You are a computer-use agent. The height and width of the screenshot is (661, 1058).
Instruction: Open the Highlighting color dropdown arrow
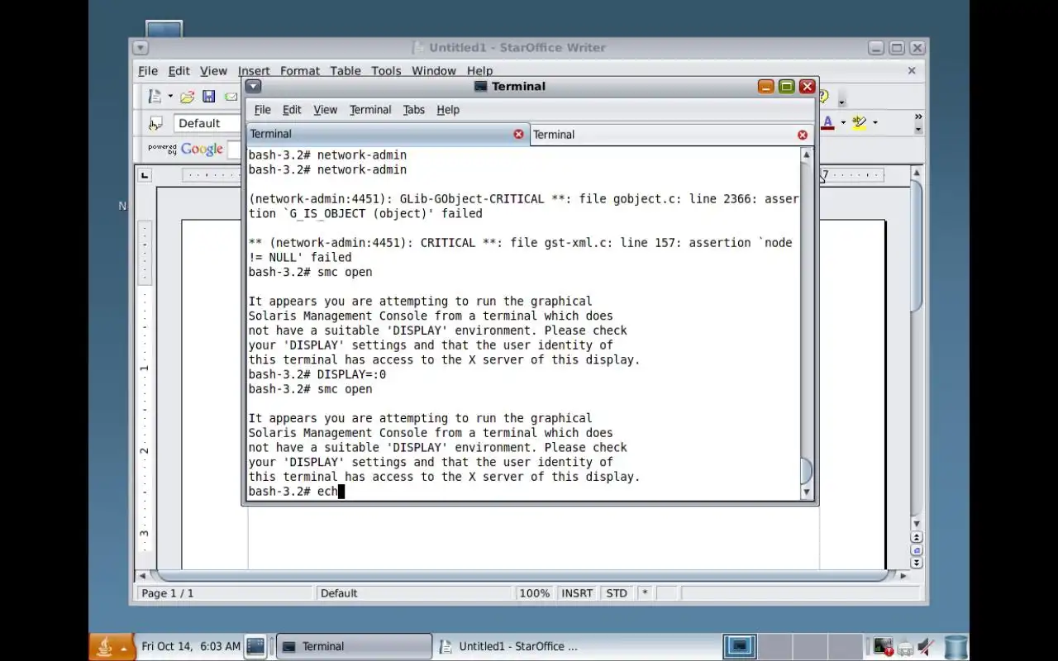(875, 123)
